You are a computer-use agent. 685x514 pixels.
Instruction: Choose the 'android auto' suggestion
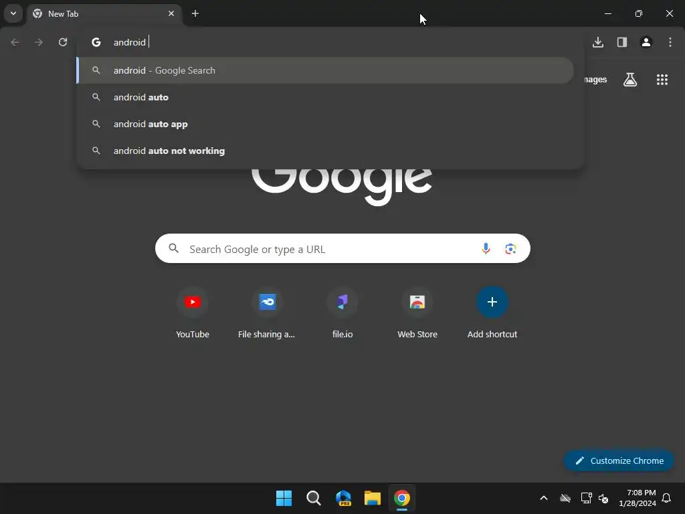(325, 97)
